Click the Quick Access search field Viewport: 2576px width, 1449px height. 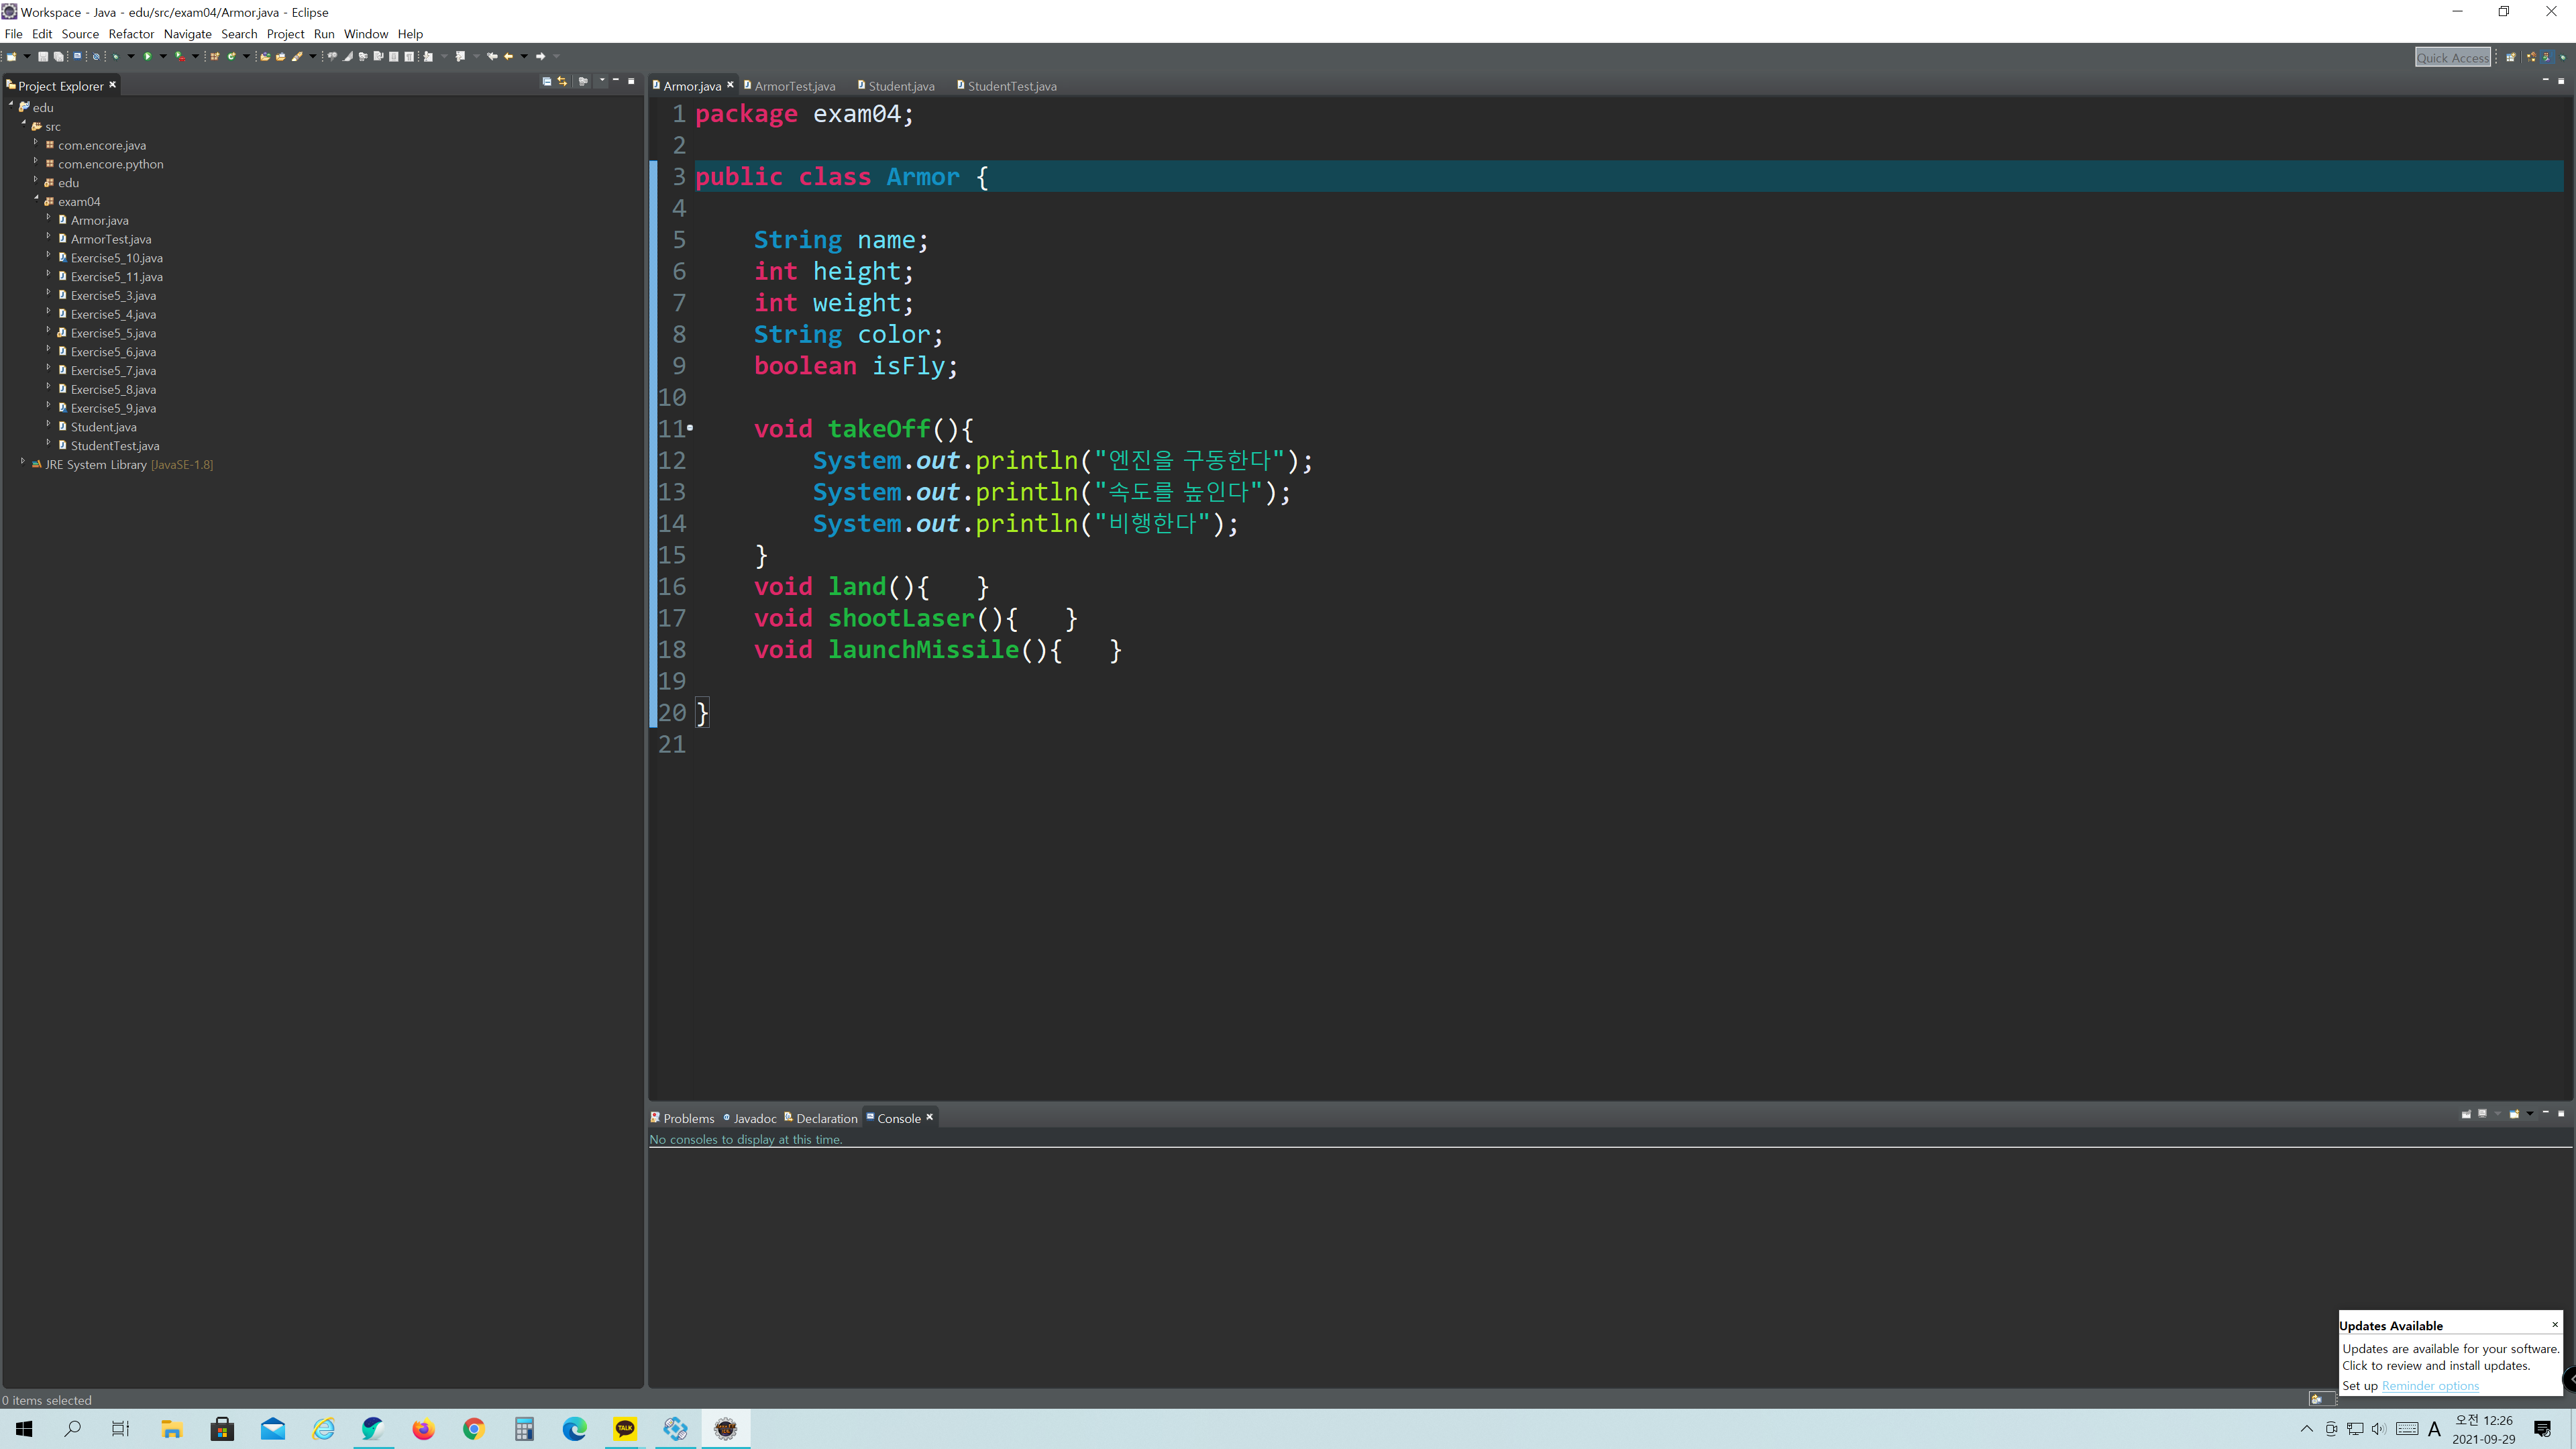click(x=2453, y=57)
